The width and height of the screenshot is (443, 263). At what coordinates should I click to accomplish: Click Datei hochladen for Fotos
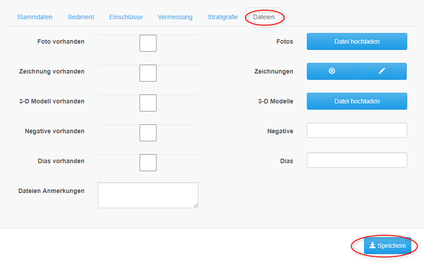point(357,41)
